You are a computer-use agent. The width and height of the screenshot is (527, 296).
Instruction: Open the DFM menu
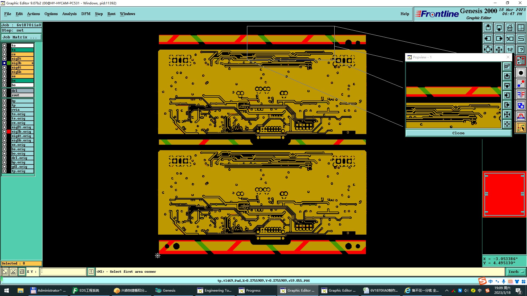(x=86, y=14)
